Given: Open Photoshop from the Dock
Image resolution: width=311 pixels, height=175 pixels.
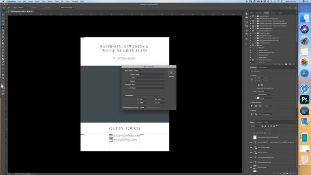Looking at the screenshot, I should pyautogui.click(x=305, y=99).
